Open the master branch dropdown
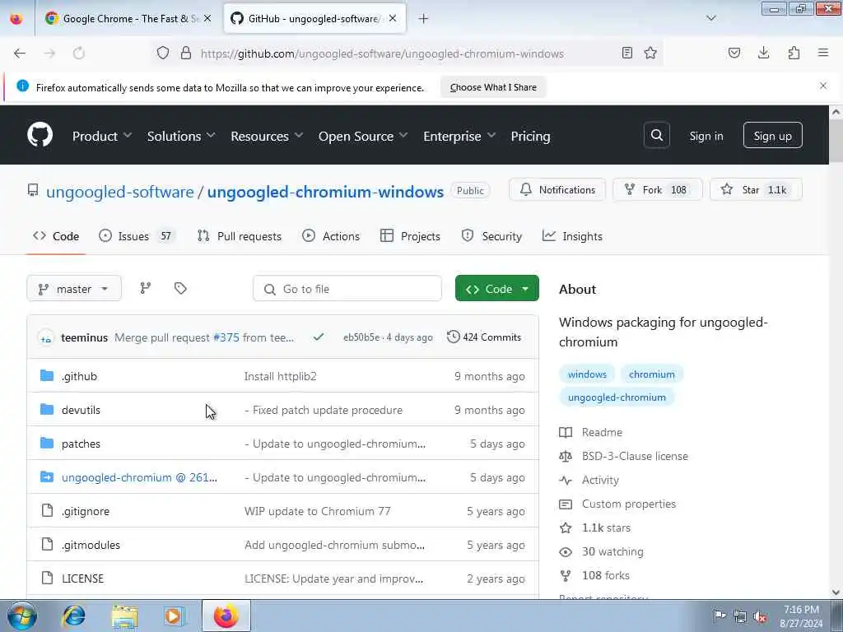 tap(74, 289)
